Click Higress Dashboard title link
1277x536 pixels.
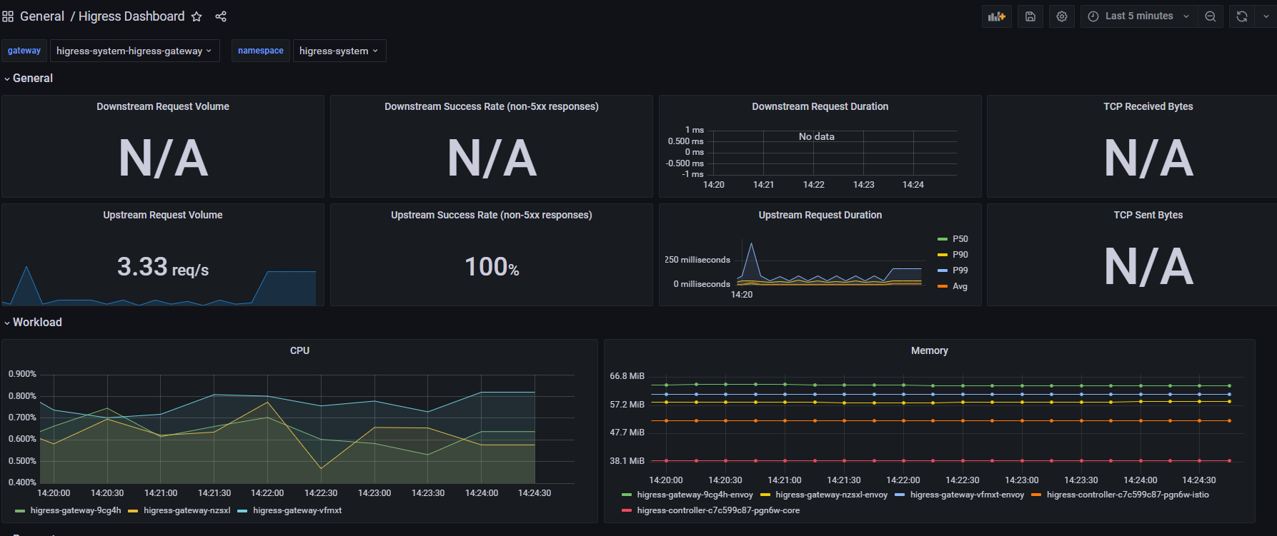pyautogui.click(x=131, y=16)
